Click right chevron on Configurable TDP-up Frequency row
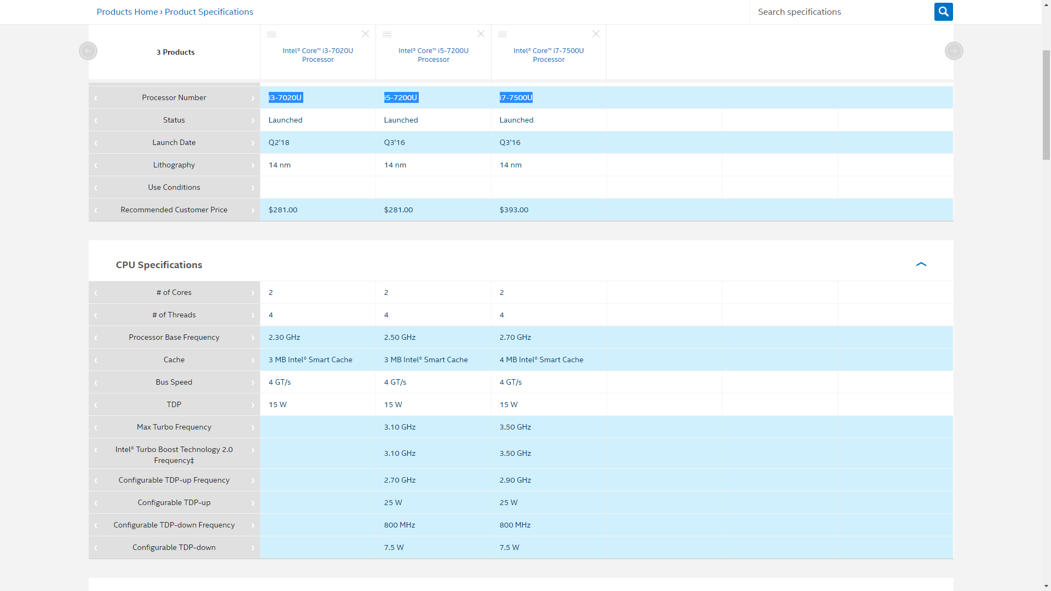The image size is (1051, 591). click(x=253, y=480)
